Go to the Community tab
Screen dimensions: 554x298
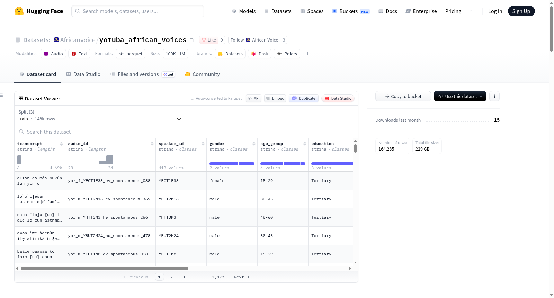202,74
